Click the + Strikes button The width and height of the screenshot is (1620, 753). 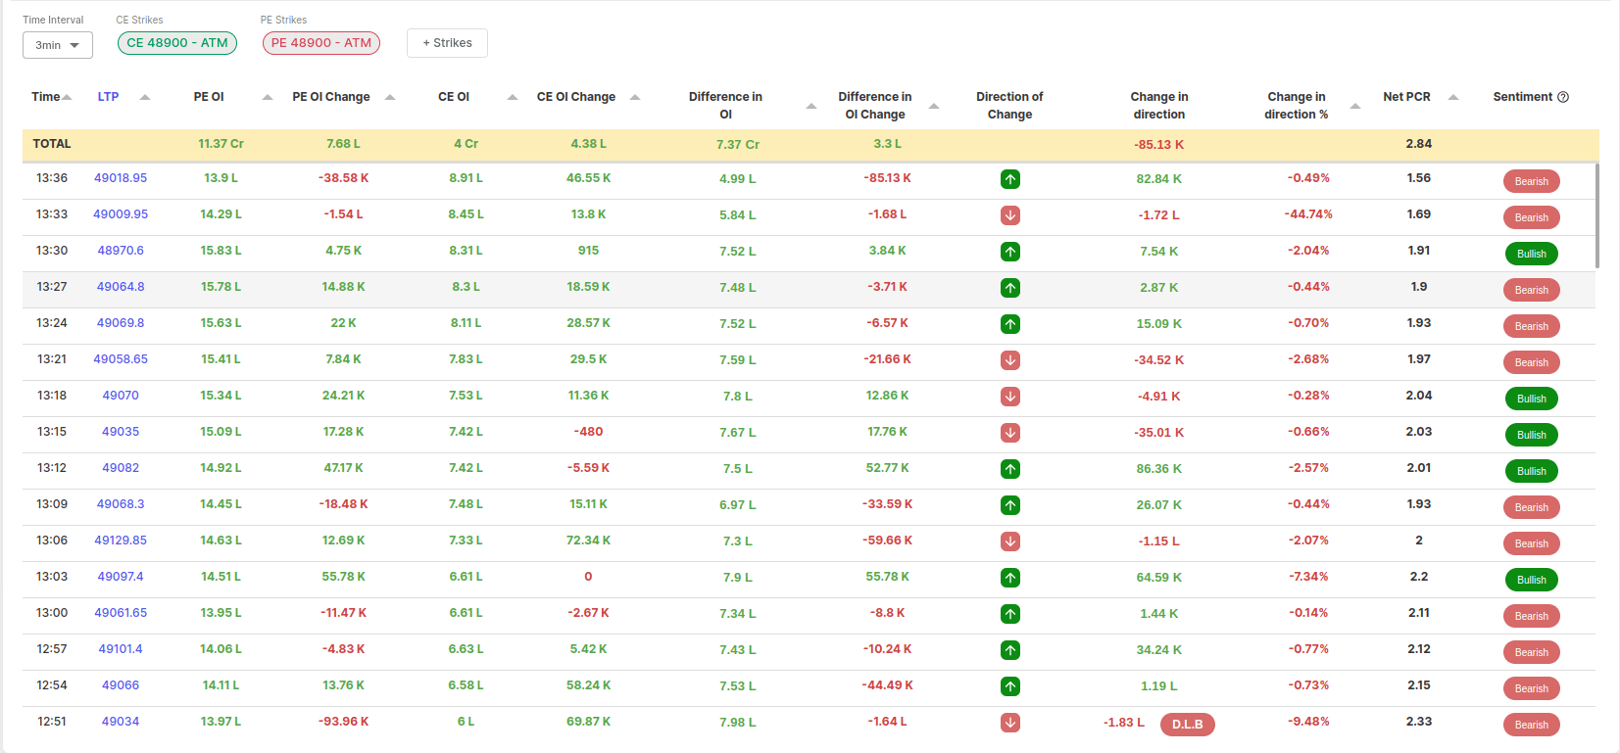point(447,43)
